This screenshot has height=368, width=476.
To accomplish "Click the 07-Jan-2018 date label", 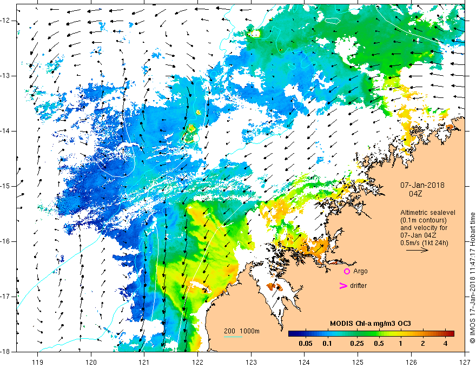I will [422, 185].
